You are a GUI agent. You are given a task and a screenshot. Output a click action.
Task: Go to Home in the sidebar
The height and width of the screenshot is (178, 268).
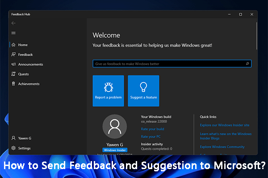(23, 45)
